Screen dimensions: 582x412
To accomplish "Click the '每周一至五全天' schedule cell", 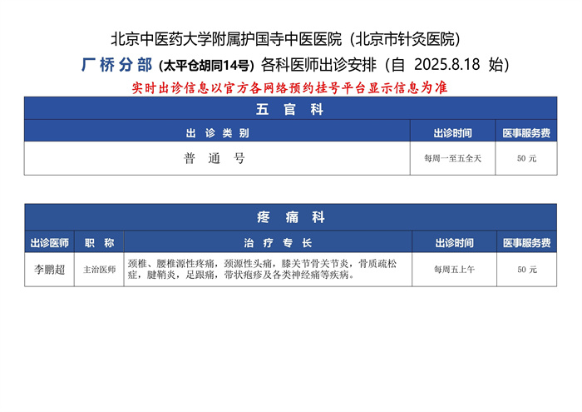I will click(452, 159).
